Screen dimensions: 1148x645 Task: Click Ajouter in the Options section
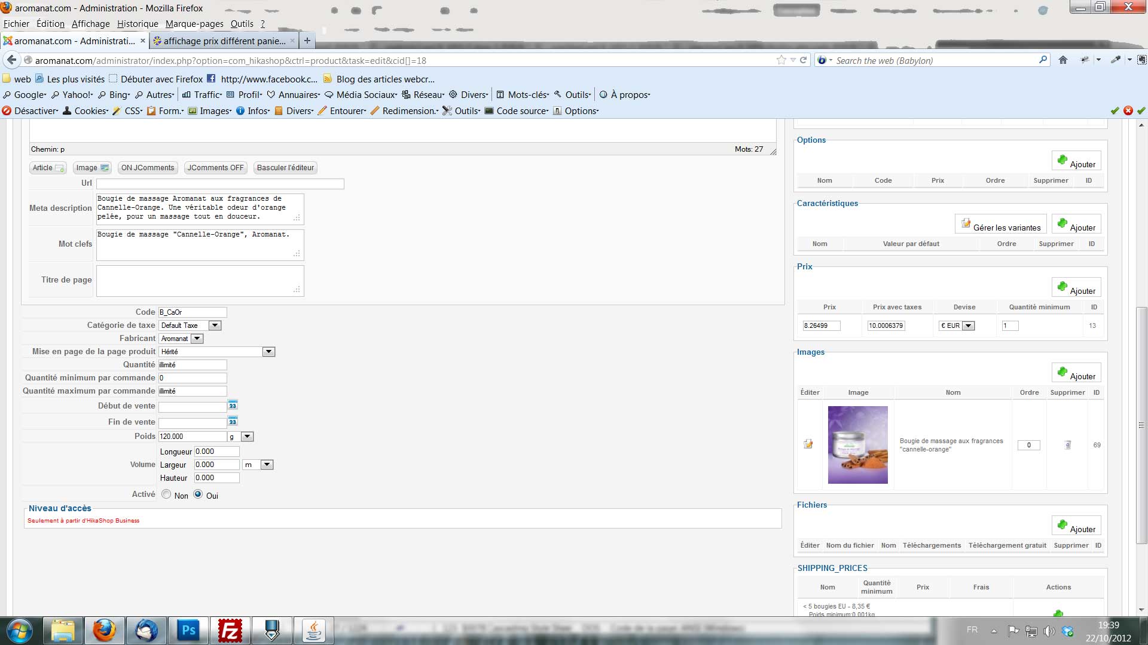pyautogui.click(x=1076, y=161)
